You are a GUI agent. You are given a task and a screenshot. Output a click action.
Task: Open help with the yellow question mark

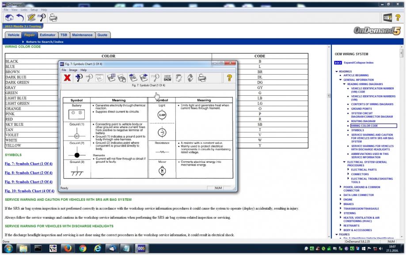coord(229,78)
